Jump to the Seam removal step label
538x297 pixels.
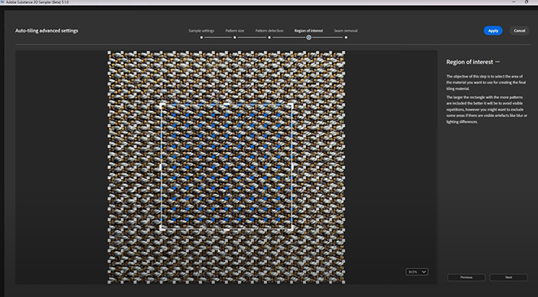click(x=346, y=31)
